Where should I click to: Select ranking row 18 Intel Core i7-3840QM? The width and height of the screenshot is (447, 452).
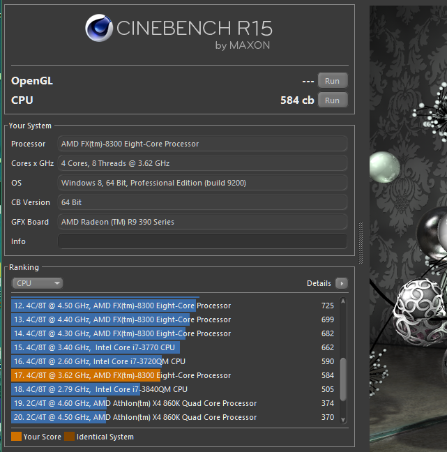[174, 389]
